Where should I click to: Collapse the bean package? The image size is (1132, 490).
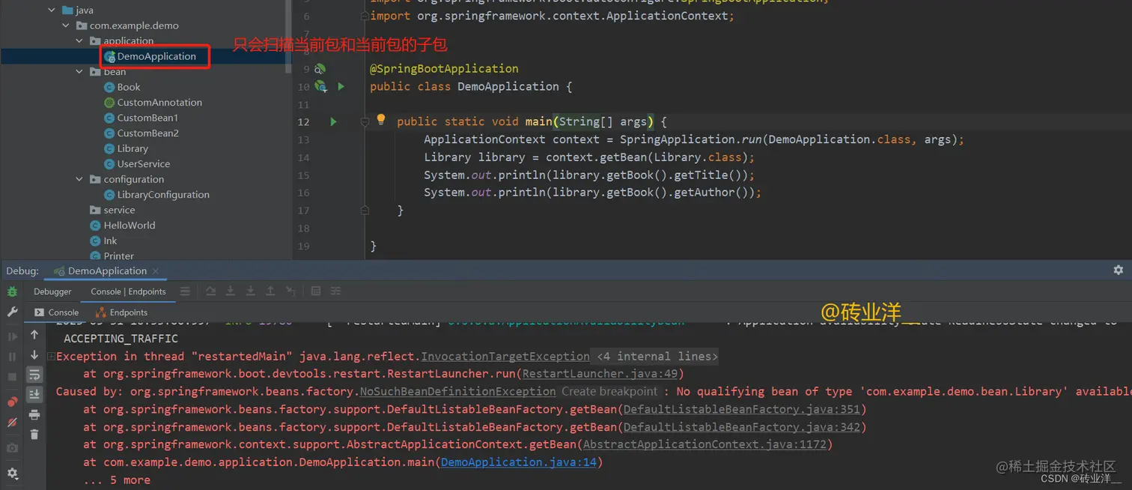[x=80, y=72]
